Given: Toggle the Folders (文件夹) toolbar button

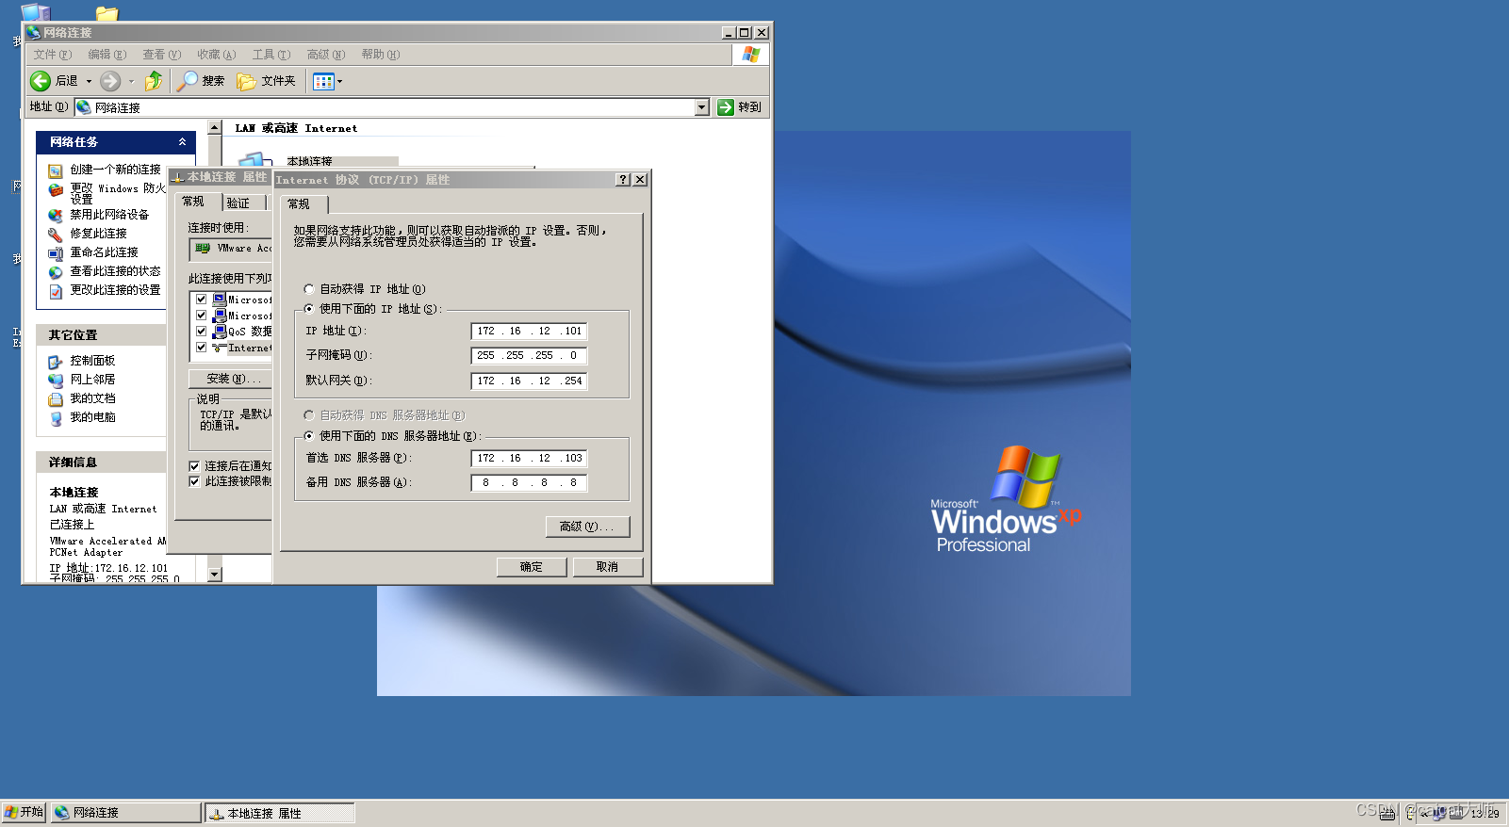Looking at the screenshot, I should point(267,81).
